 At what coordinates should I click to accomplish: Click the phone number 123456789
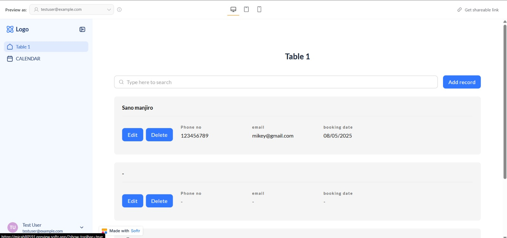(195, 136)
